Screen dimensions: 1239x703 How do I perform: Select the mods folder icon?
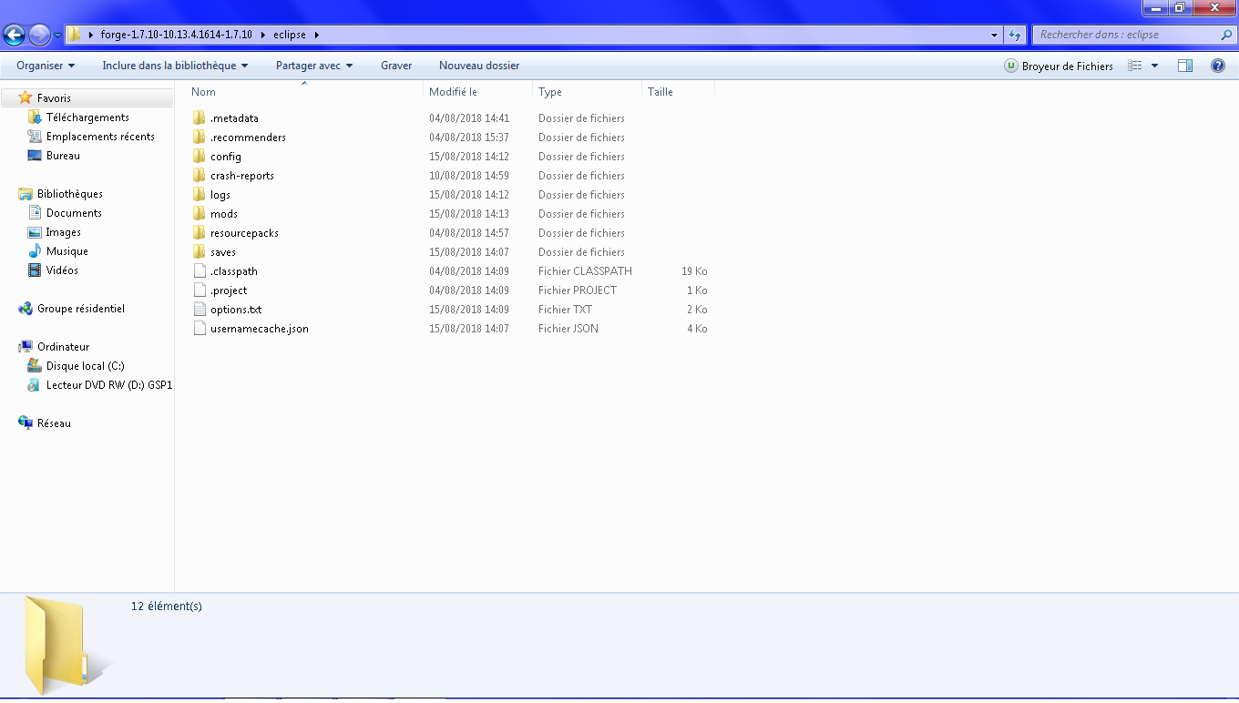point(200,214)
